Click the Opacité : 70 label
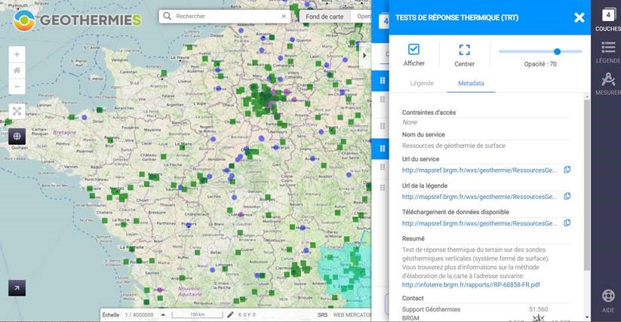The width and height of the screenshot is (621, 322). point(540,63)
